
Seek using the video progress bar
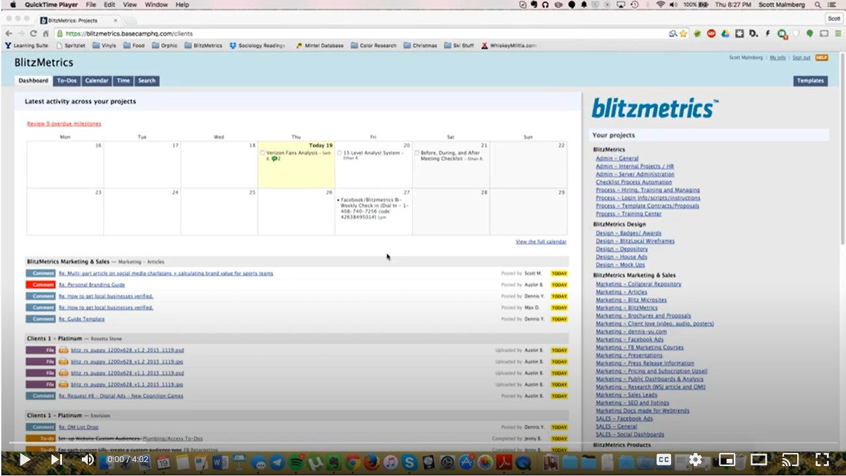pos(422,443)
